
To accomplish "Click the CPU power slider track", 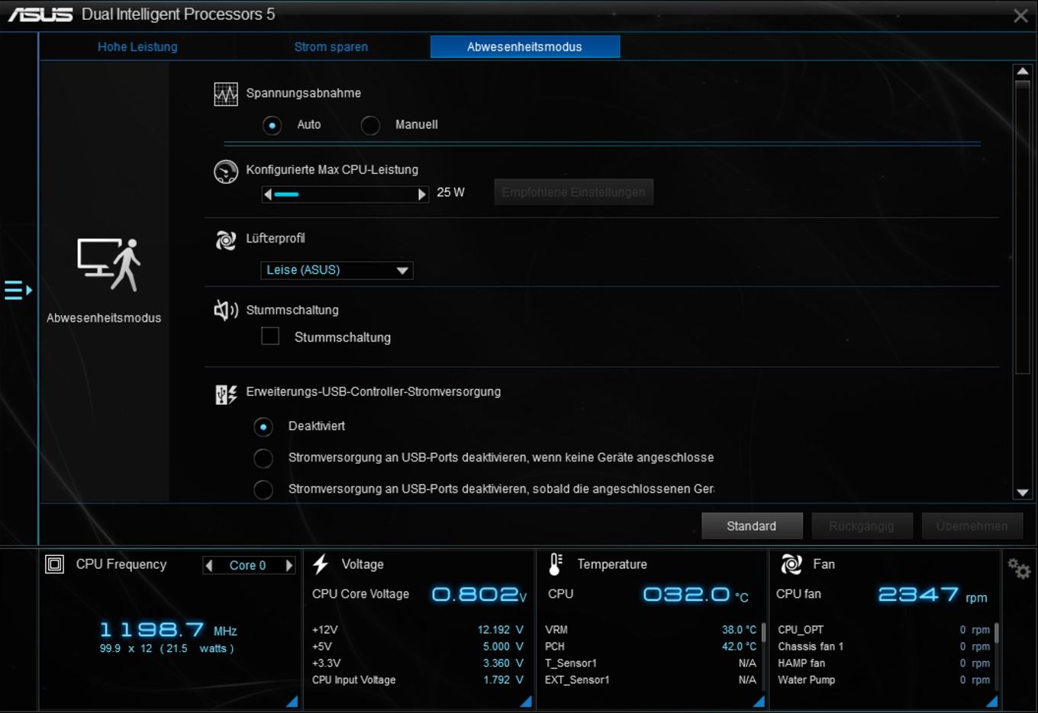I will (345, 194).
